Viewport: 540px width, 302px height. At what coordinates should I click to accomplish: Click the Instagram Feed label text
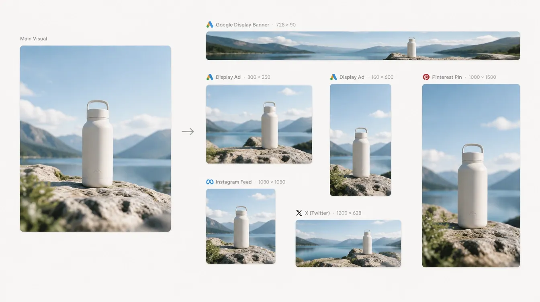coord(233,182)
